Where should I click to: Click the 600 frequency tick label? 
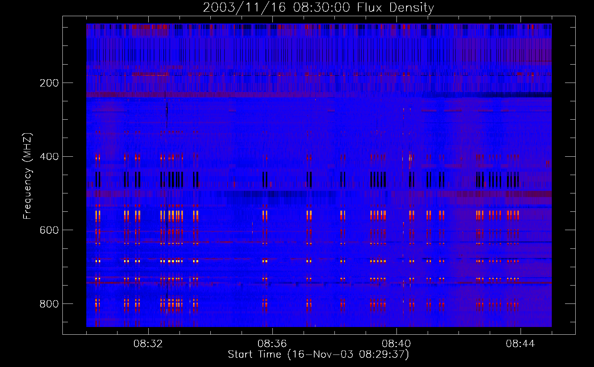[49, 230]
